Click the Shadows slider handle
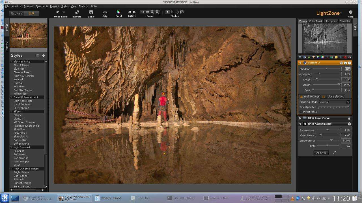This screenshot has height=203, width=362. (x=326, y=69)
